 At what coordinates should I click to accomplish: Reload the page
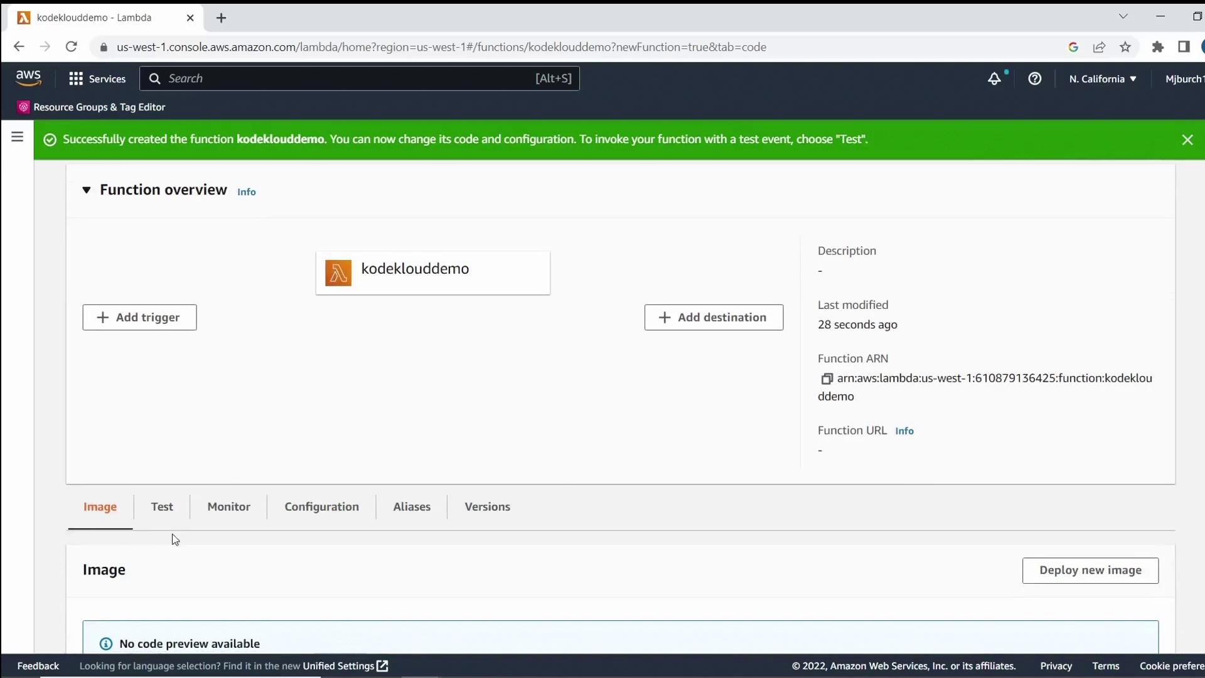click(72, 47)
